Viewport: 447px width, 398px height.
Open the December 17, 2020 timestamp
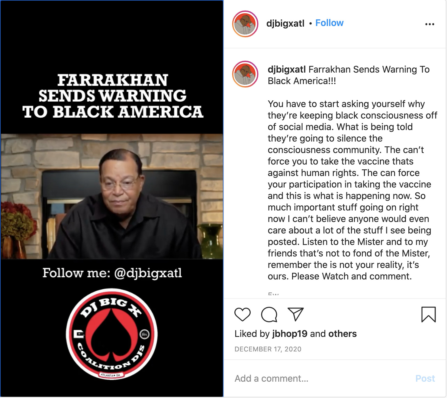click(268, 349)
